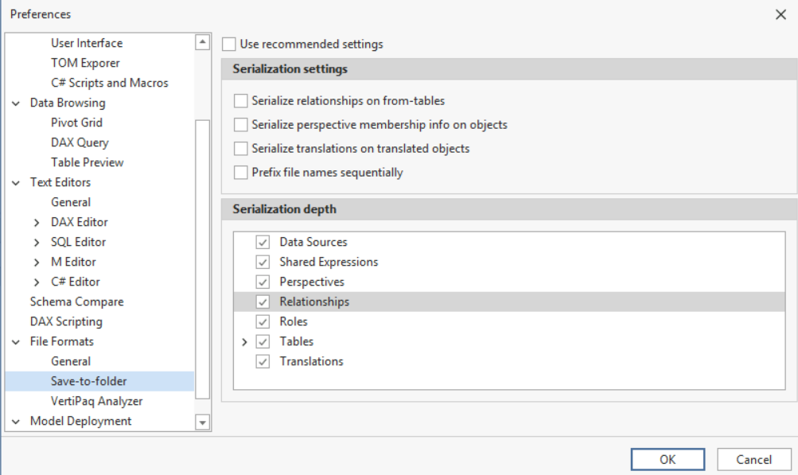Click the OK button
This screenshot has height=475, width=798.
pyautogui.click(x=667, y=458)
